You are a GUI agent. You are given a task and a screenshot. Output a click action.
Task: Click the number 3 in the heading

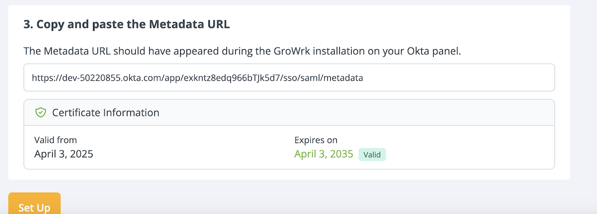point(26,25)
